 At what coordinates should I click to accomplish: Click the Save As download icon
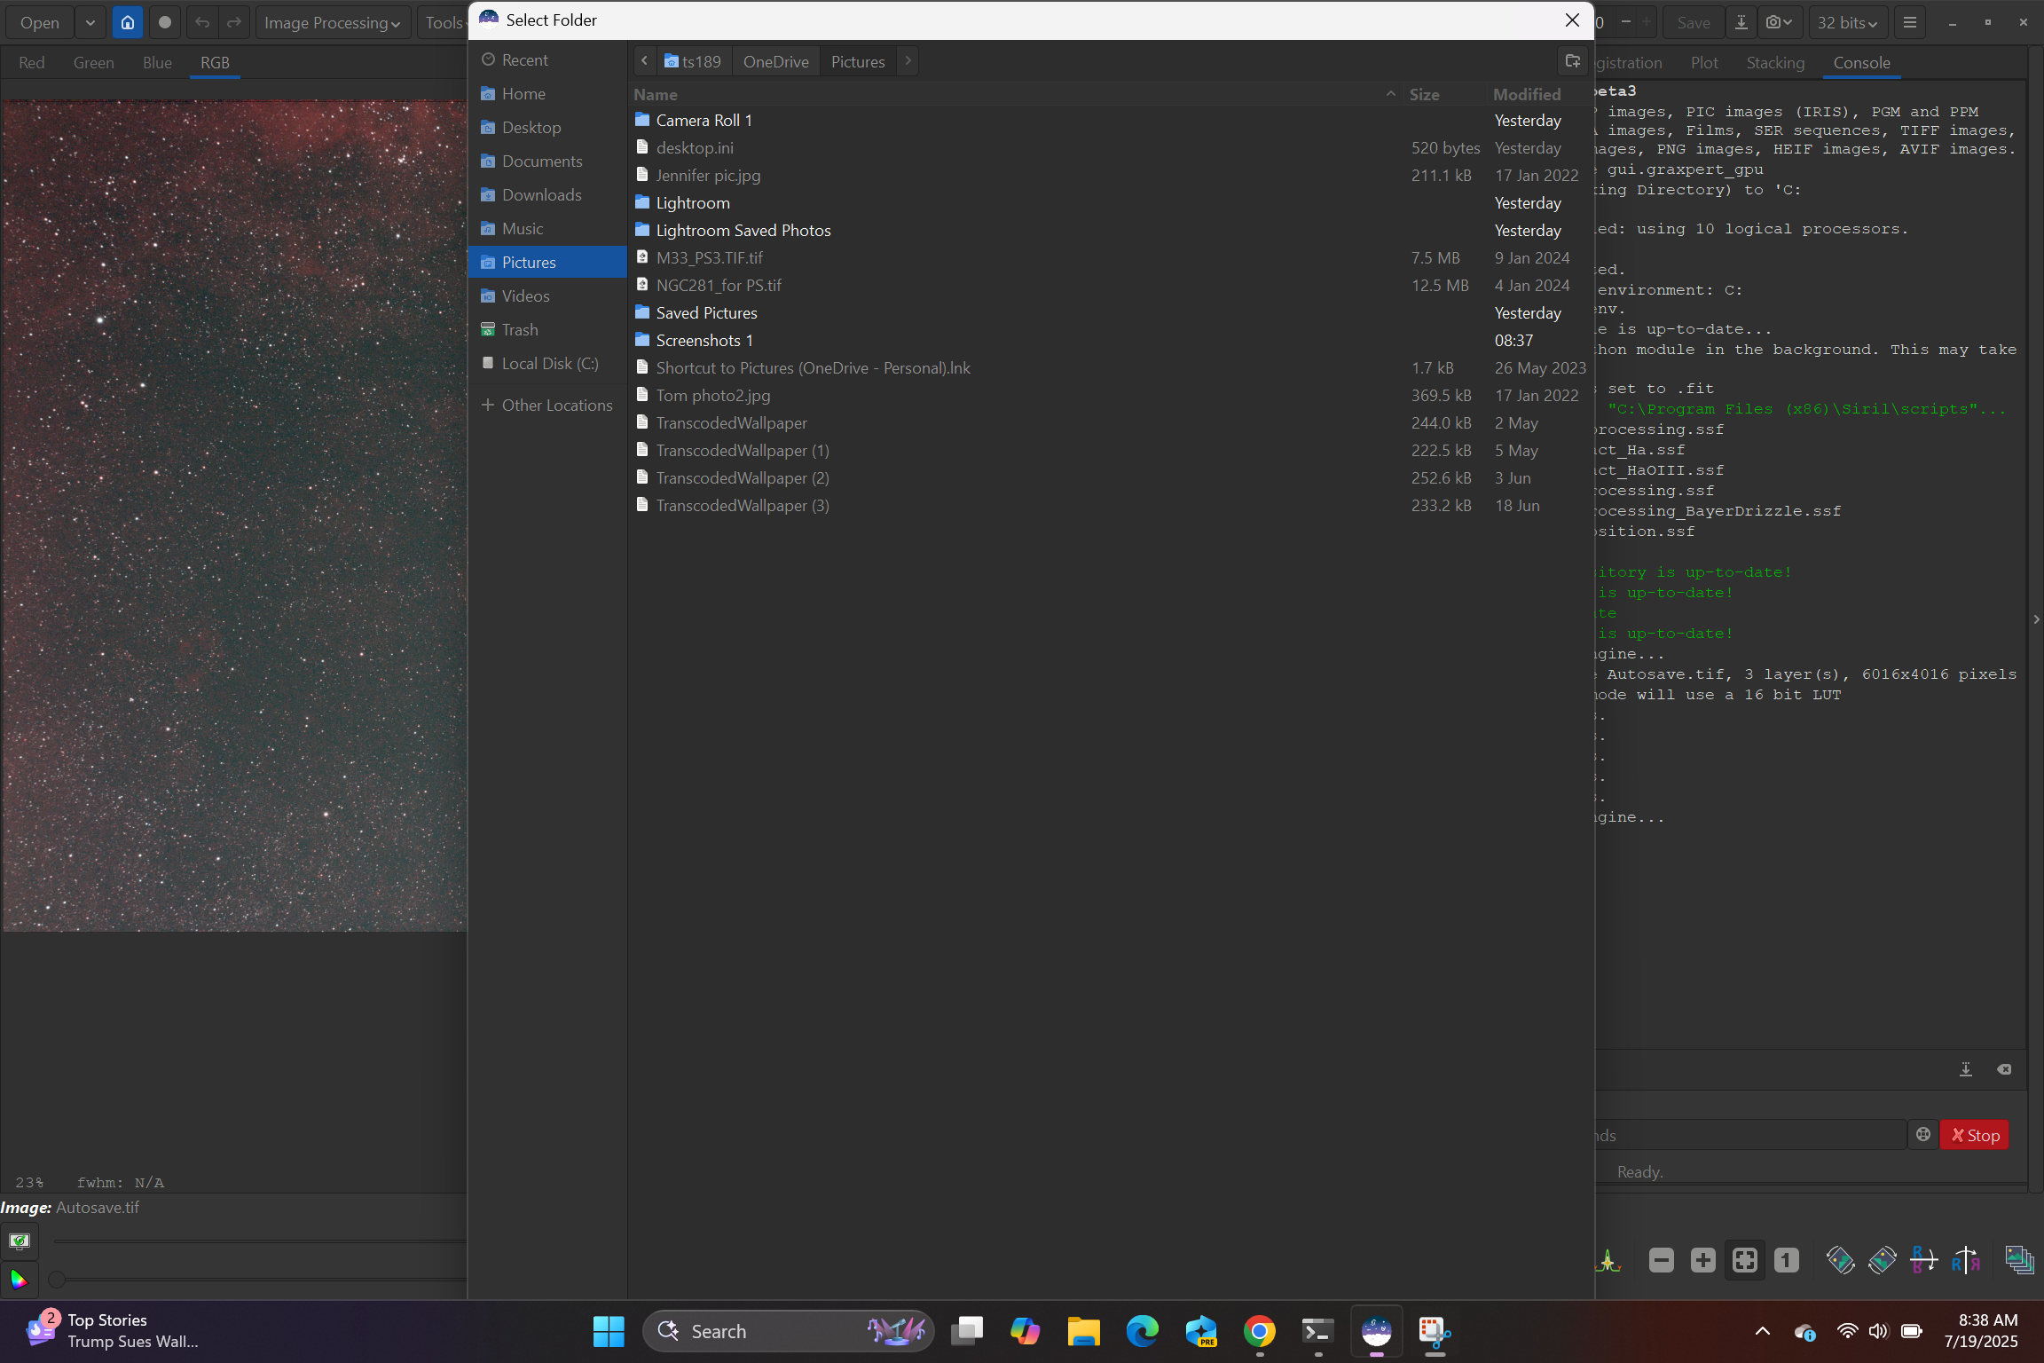[x=1741, y=22]
